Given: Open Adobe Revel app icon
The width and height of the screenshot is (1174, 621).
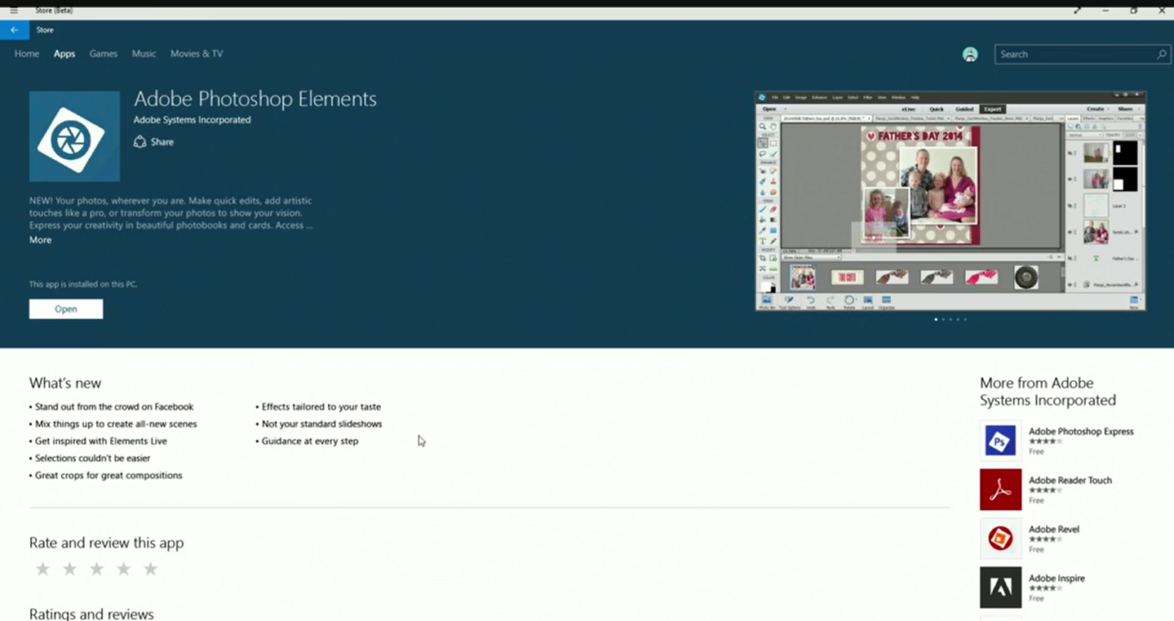Looking at the screenshot, I should pos(1000,539).
